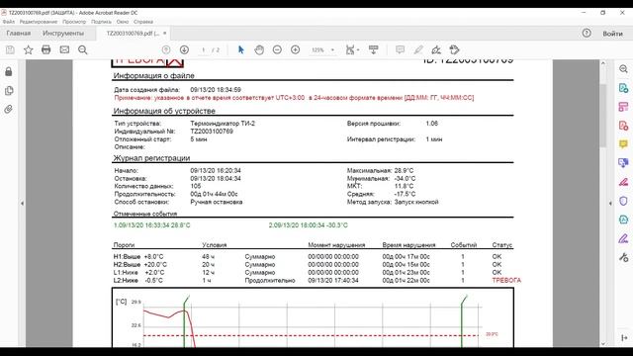Close the TZ2003100769.pdf tab
The height and width of the screenshot is (356, 633).
click(165, 33)
